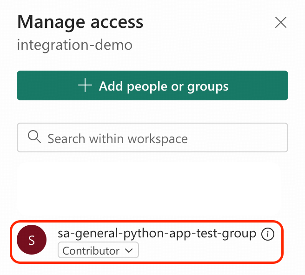Click the "Search within workspace" placeholder text

coord(117,138)
